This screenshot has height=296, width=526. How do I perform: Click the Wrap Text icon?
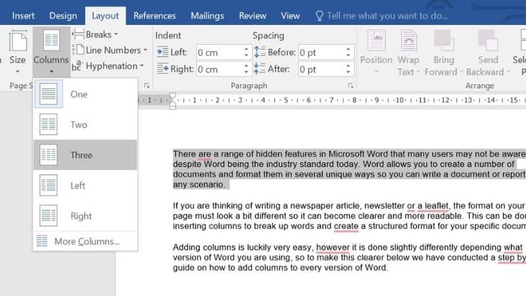(x=408, y=43)
